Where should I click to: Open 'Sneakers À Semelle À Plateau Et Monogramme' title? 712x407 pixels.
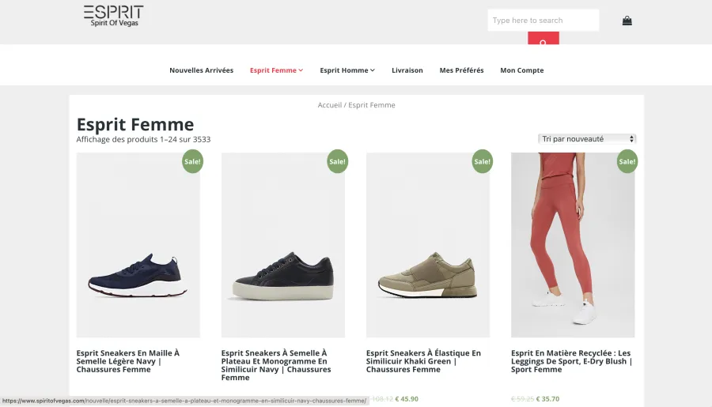click(275, 365)
